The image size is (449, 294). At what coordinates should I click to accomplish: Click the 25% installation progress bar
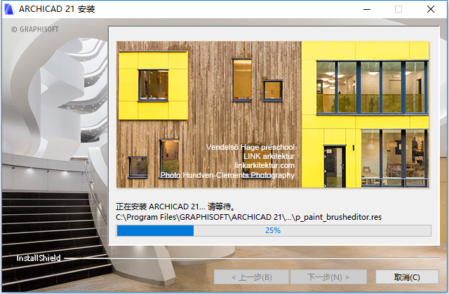pos(274,230)
